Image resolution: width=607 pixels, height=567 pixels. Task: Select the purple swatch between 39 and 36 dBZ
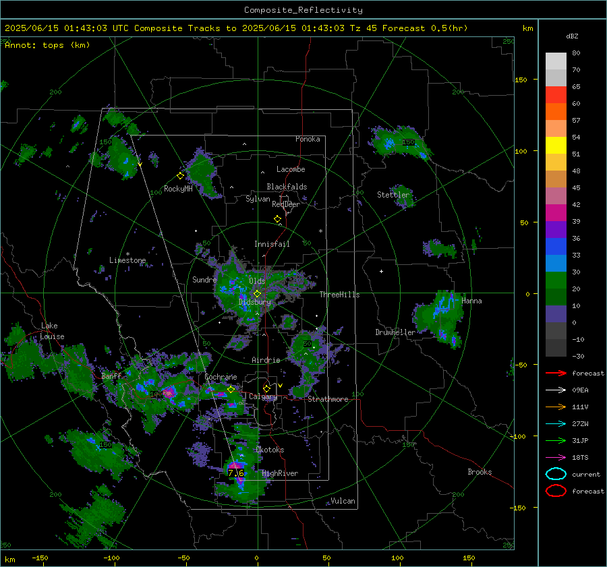pos(556,229)
